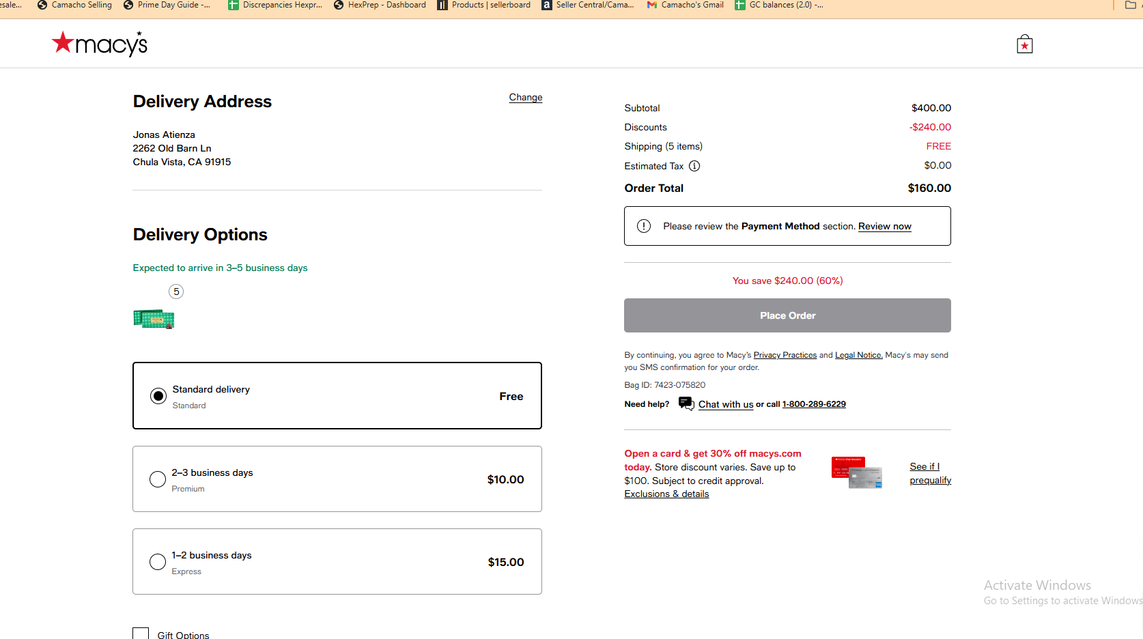Image resolution: width=1143 pixels, height=639 pixels.
Task: Select 2–3 business days Premium shipping
Action: [x=158, y=479]
